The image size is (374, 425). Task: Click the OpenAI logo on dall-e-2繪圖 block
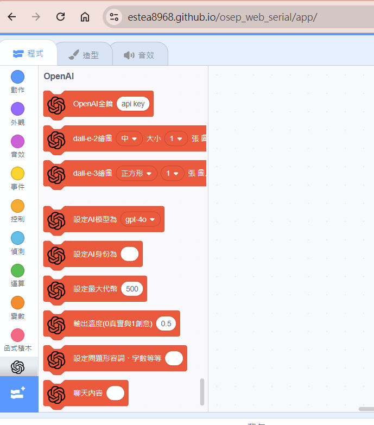(x=56, y=140)
